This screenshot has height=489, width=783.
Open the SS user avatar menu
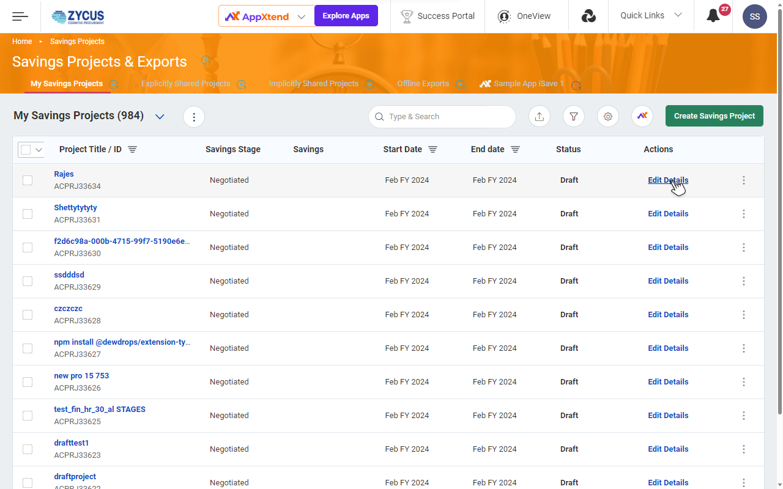click(x=755, y=17)
